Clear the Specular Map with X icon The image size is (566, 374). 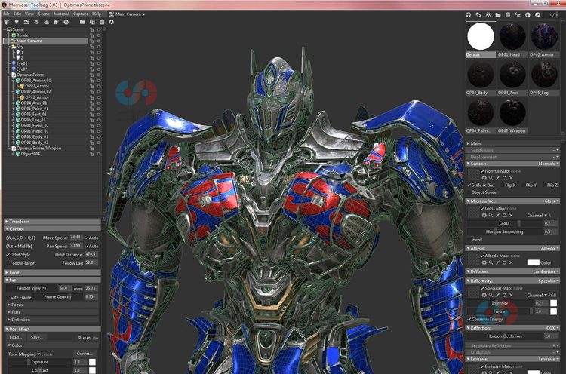click(x=511, y=295)
